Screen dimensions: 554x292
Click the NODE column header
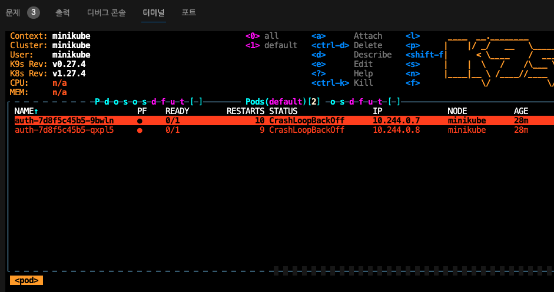(x=457, y=111)
